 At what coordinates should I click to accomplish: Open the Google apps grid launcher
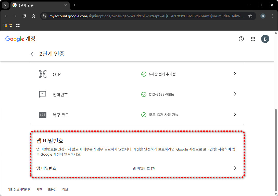click(x=253, y=39)
